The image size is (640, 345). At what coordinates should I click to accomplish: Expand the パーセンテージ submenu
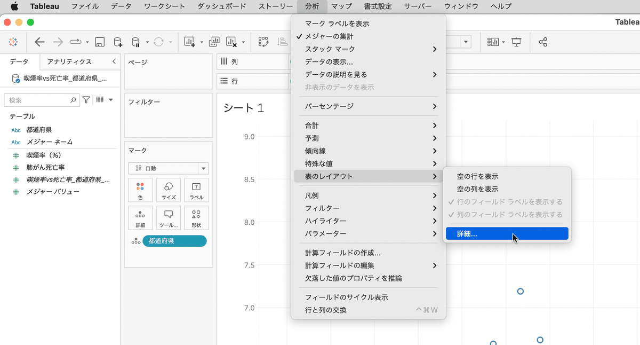coord(369,106)
